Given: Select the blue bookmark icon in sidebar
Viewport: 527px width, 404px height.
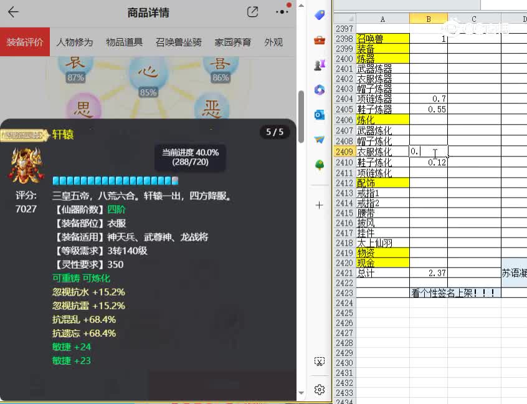Looking at the screenshot, I should point(320,14).
